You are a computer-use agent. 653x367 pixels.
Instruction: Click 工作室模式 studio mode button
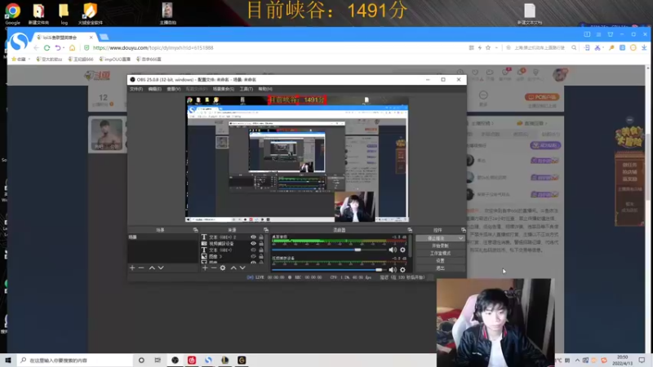pos(440,254)
